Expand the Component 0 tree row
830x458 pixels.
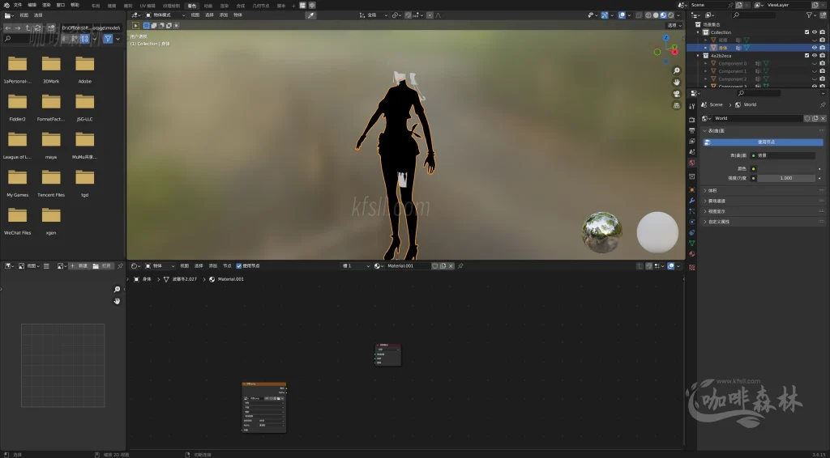click(x=706, y=63)
